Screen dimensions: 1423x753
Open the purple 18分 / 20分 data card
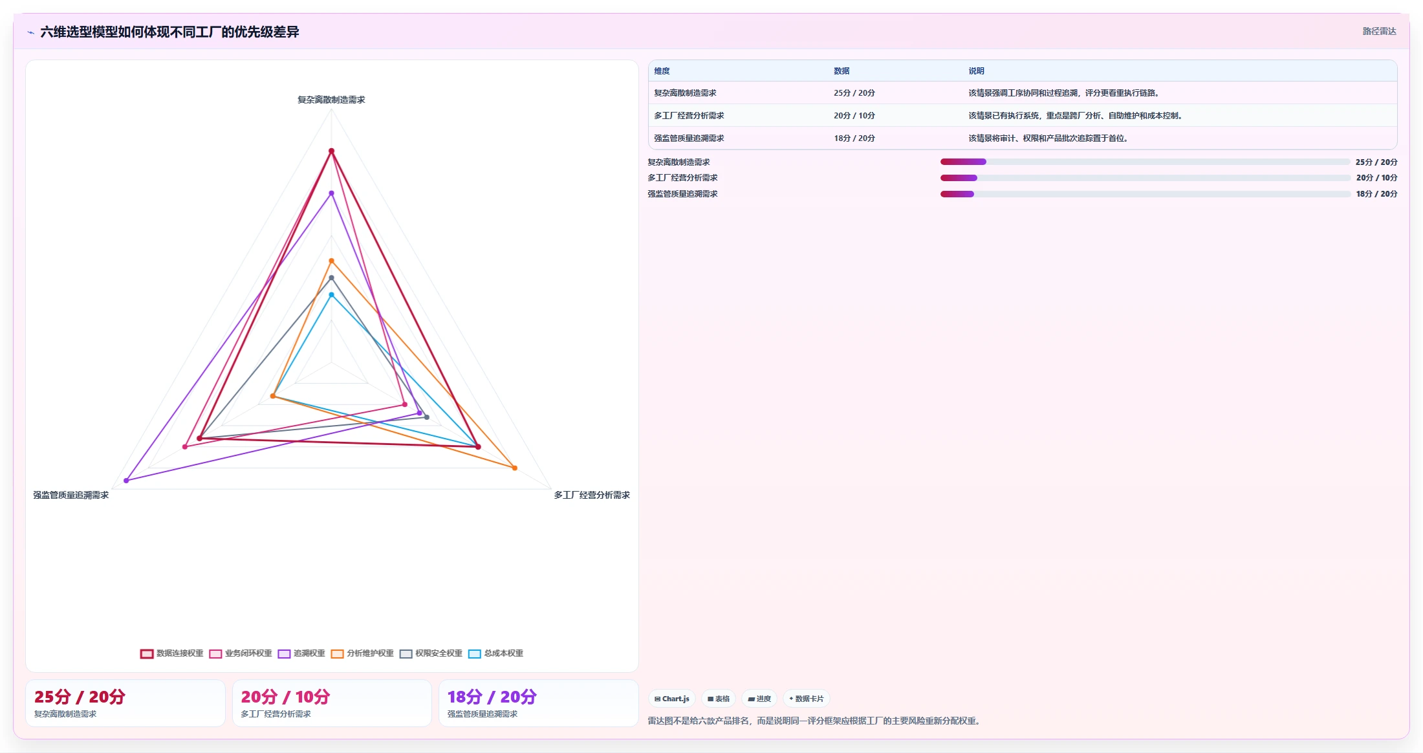point(539,703)
